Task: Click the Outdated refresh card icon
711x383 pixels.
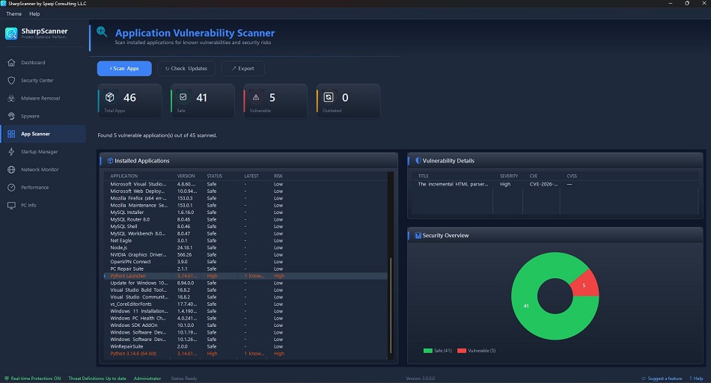Action: 329,97
